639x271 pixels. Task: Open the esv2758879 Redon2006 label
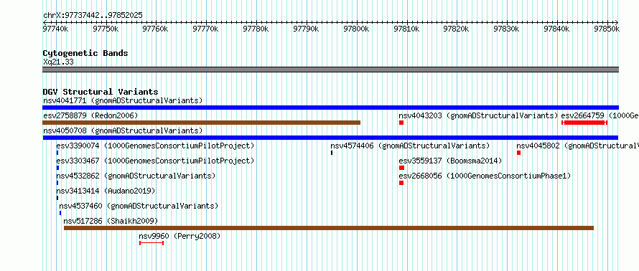[x=90, y=115]
